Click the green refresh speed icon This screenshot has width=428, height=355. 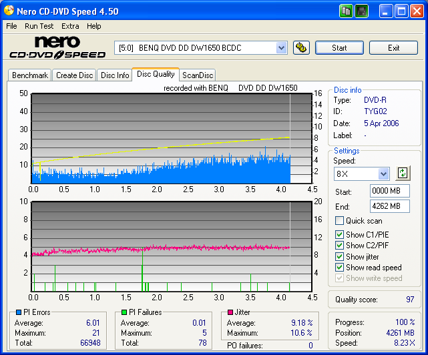click(403, 173)
